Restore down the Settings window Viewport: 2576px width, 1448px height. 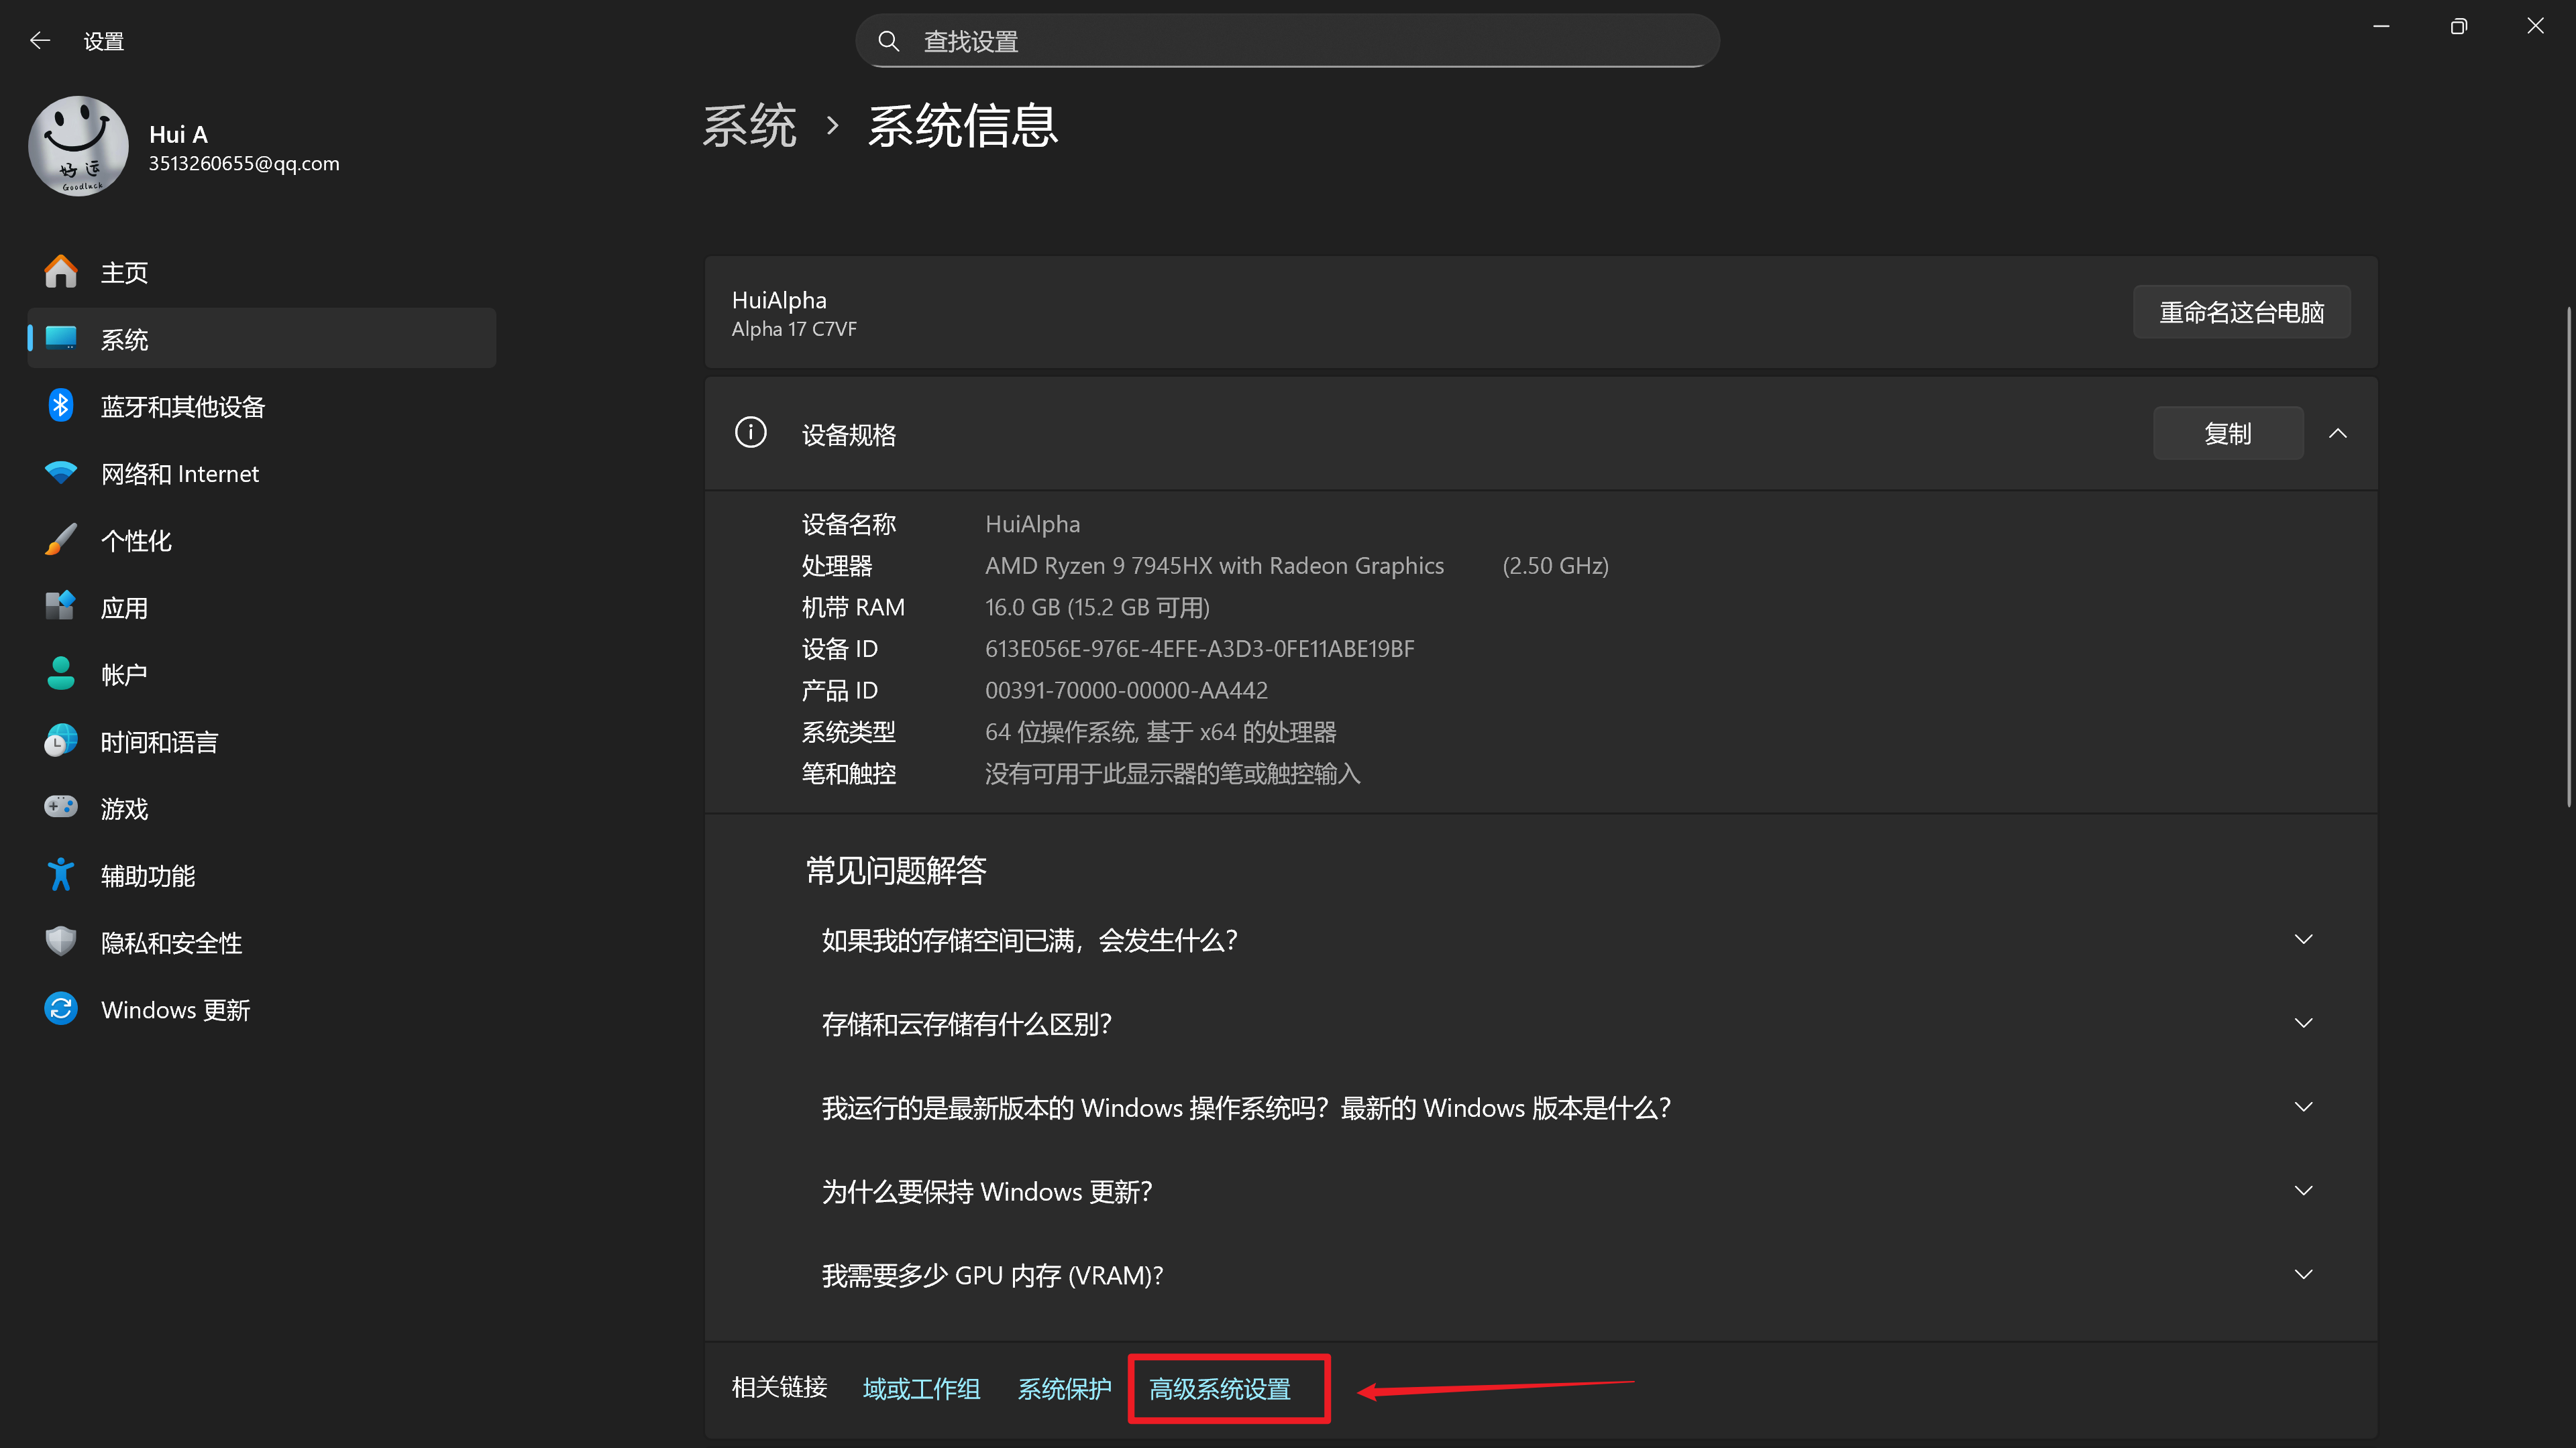(x=2458, y=26)
